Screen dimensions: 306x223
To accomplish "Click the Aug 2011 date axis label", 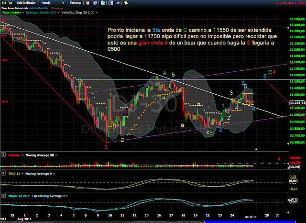I will pos(24,219).
